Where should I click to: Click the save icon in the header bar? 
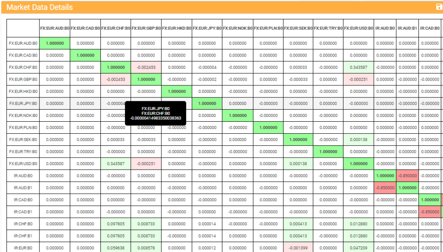point(439,7)
